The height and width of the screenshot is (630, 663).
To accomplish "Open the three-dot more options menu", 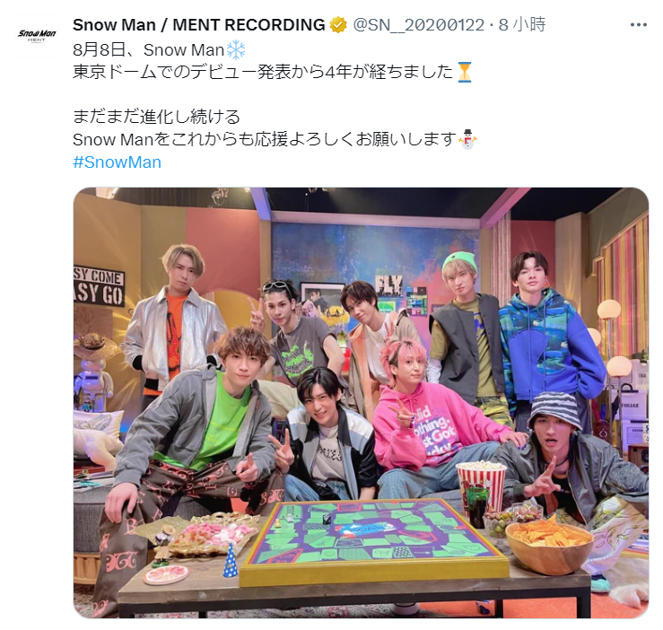I will point(638,25).
